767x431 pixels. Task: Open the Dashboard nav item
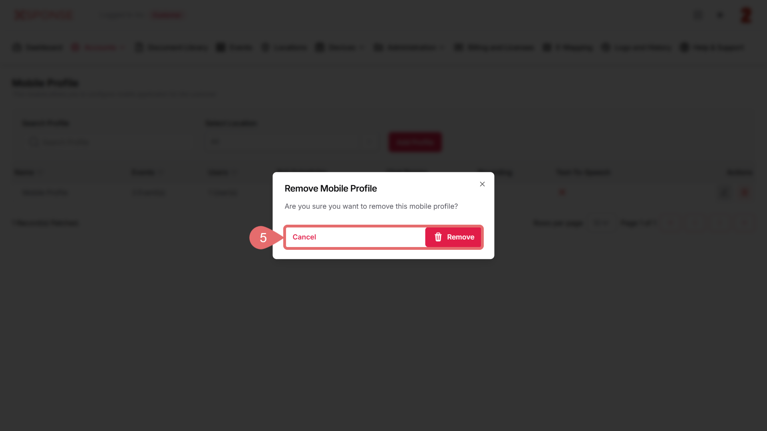pyautogui.click(x=38, y=47)
